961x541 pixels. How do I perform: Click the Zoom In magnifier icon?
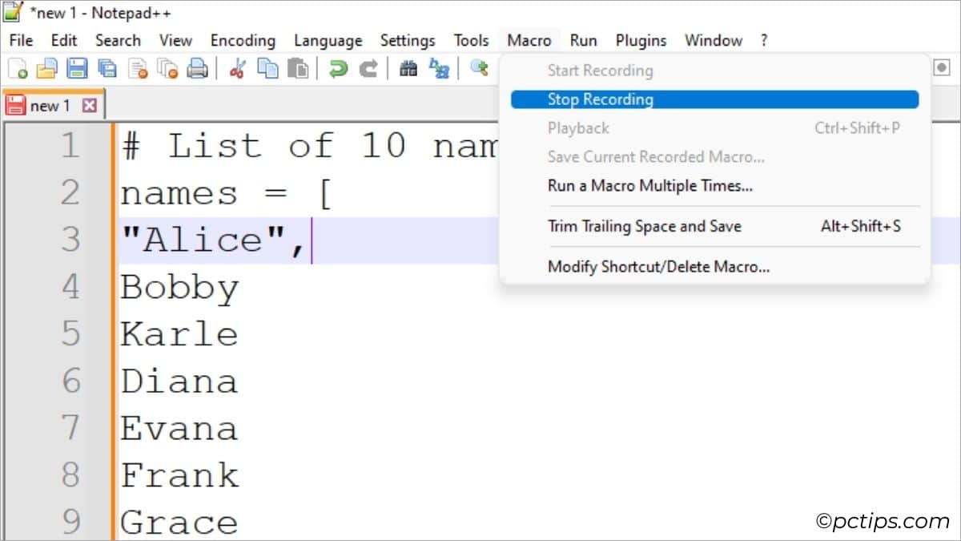coord(479,69)
